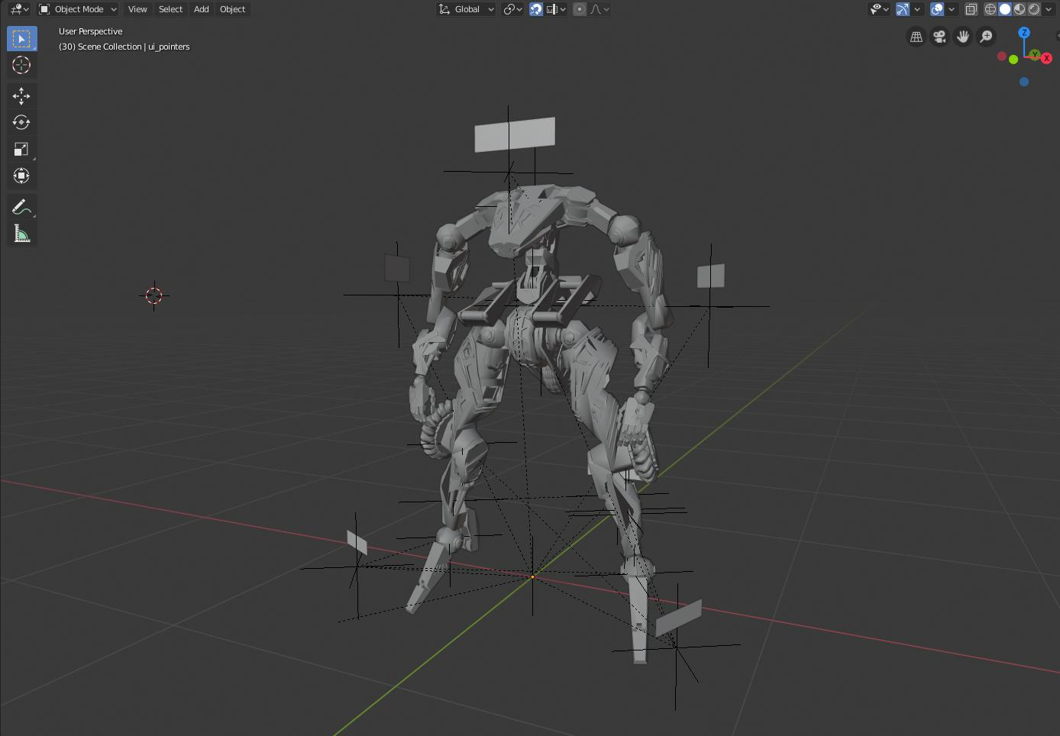Switch to wireframe viewport shading

991,9
